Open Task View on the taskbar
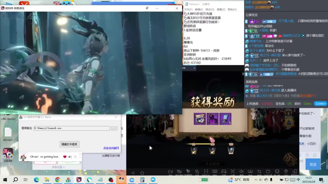Screen dimensions: 328x184 (x=26, y=180)
